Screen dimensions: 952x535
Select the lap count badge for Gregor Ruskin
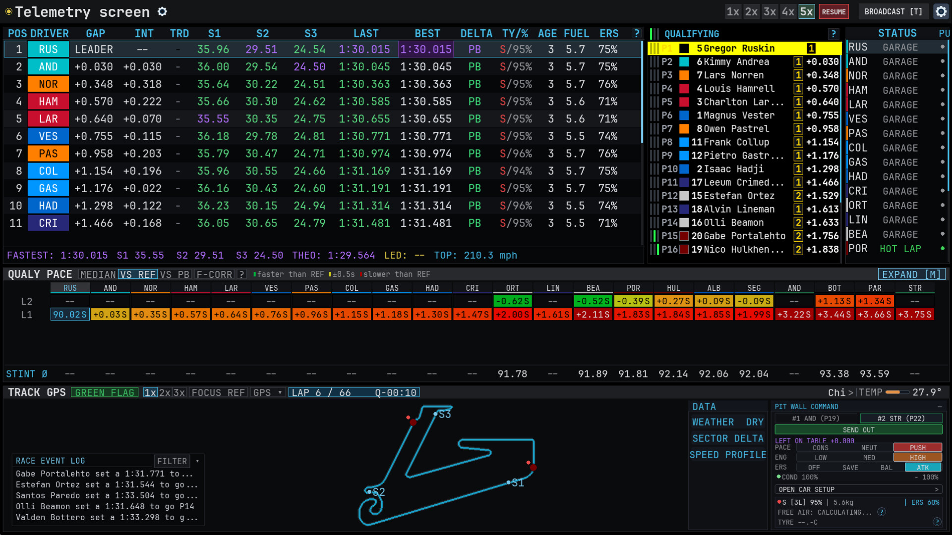click(x=811, y=49)
